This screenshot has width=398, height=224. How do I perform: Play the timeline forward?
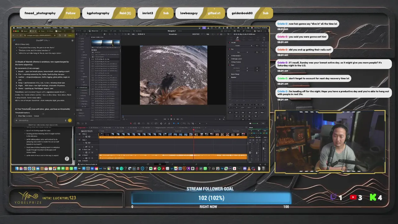point(174,119)
